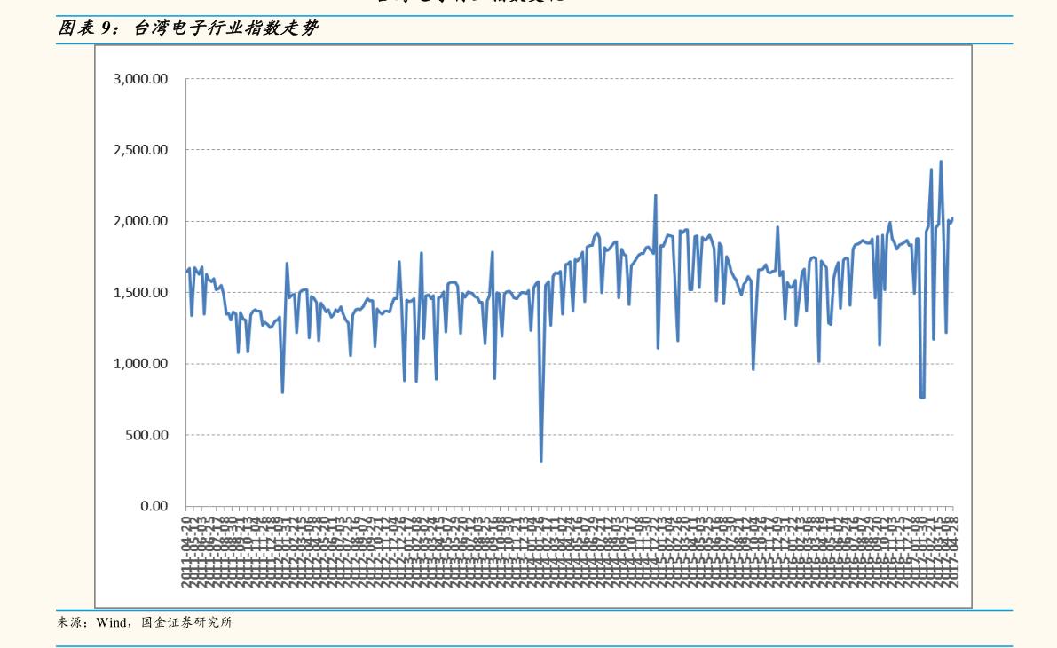This screenshot has height=648, width=1057.
Task: Click the "2,000.00" y-axis label
Action: click(140, 221)
